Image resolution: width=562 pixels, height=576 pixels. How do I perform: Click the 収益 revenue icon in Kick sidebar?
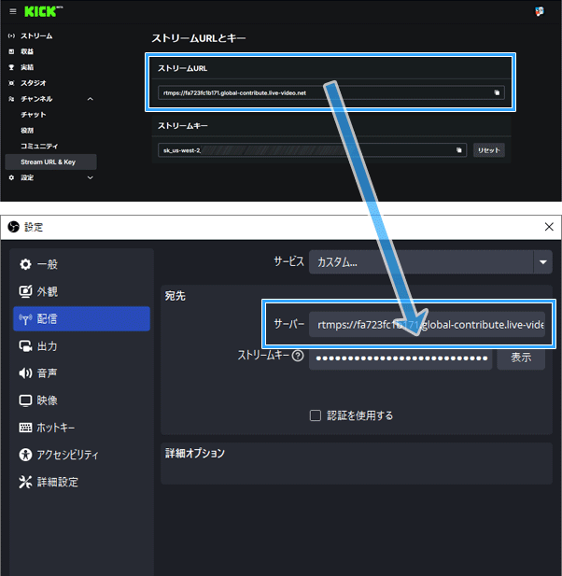coord(11,51)
